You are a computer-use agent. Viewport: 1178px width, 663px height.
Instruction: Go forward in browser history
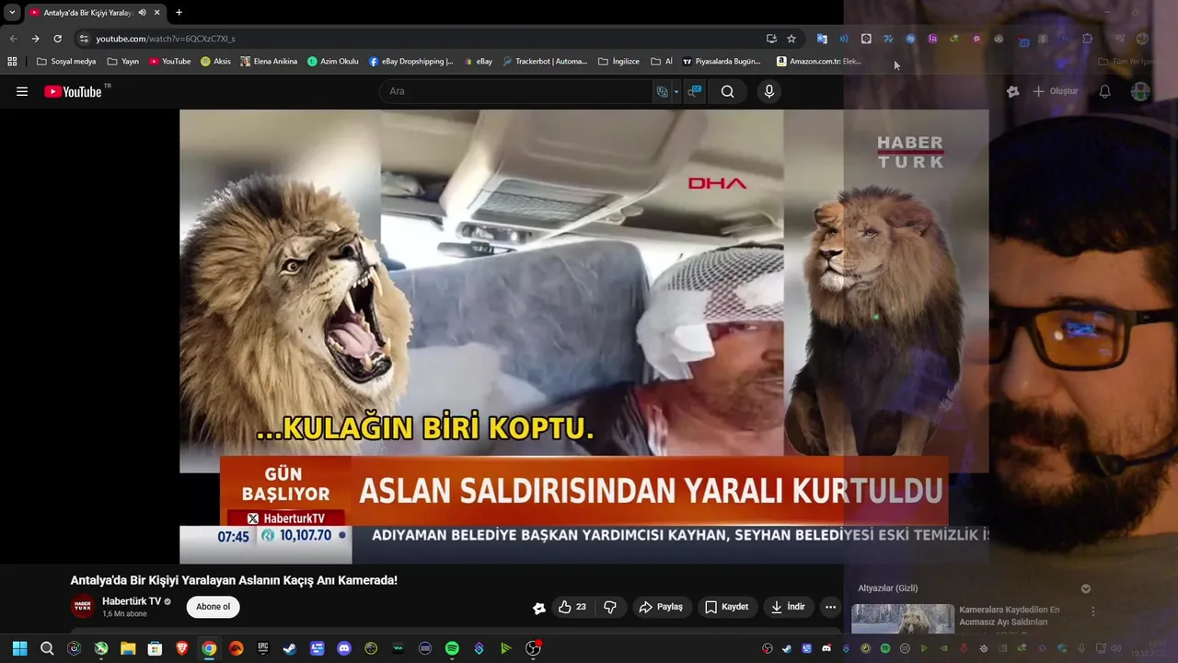coord(35,39)
